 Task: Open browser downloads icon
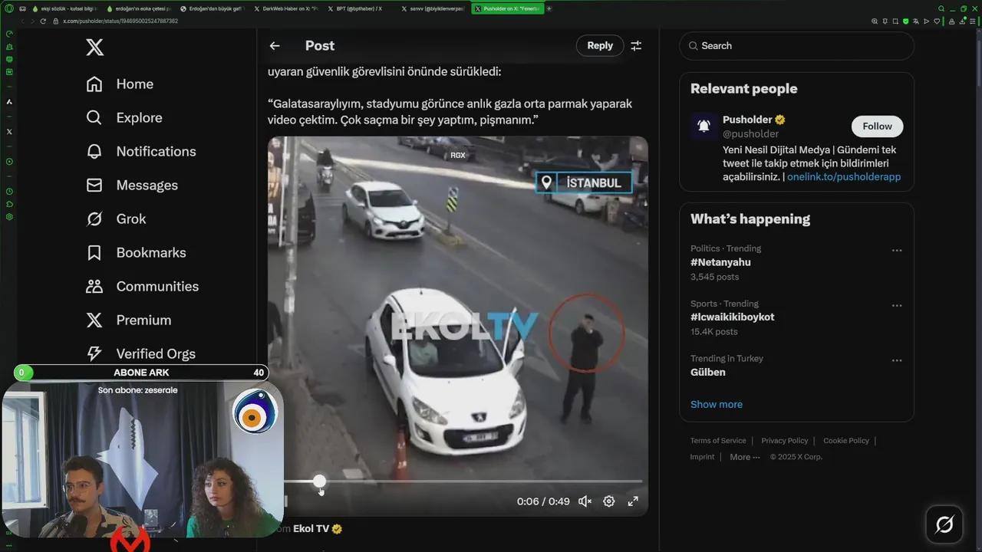click(x=962, y=21)
